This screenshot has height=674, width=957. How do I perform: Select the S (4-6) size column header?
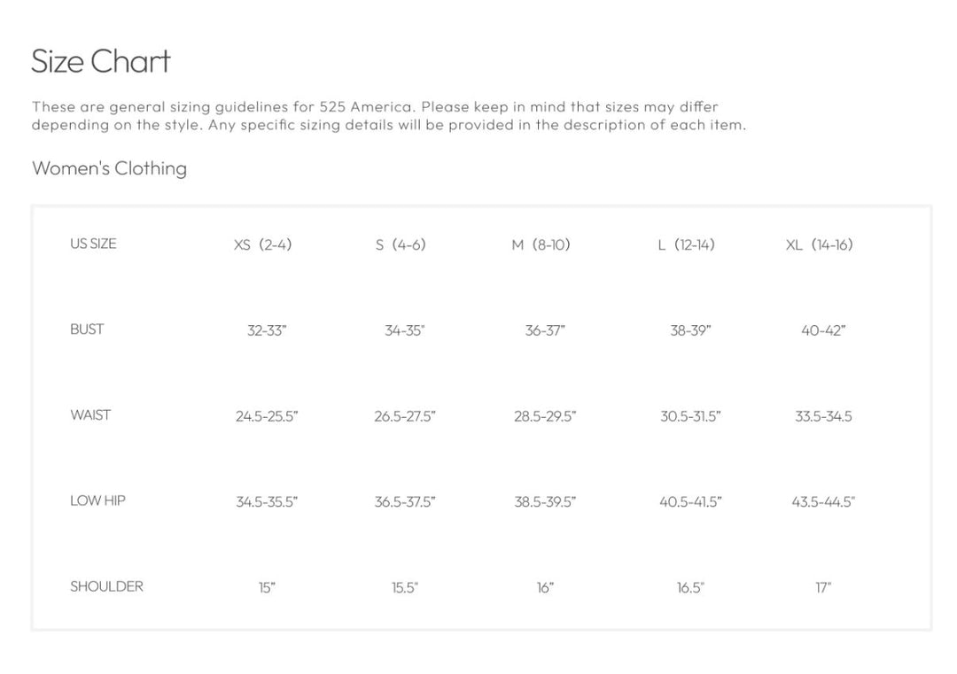tap(401, 244)
